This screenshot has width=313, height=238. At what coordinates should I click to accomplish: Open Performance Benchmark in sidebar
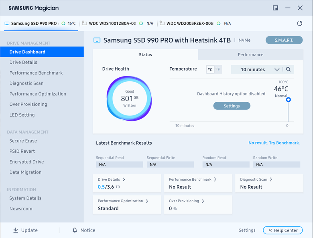(36, 73)
